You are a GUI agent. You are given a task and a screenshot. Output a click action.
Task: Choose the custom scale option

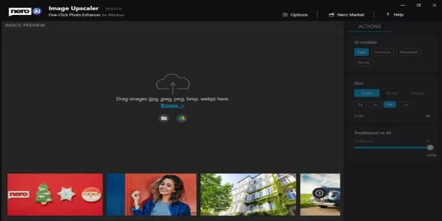click(x=405, y=104)
